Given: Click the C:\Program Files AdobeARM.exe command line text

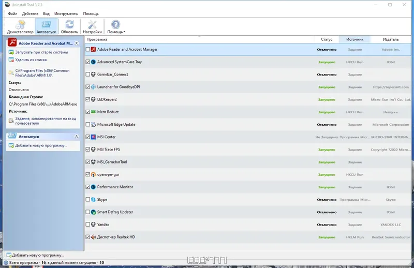Looking at the screenshot, I should (43, 104).
